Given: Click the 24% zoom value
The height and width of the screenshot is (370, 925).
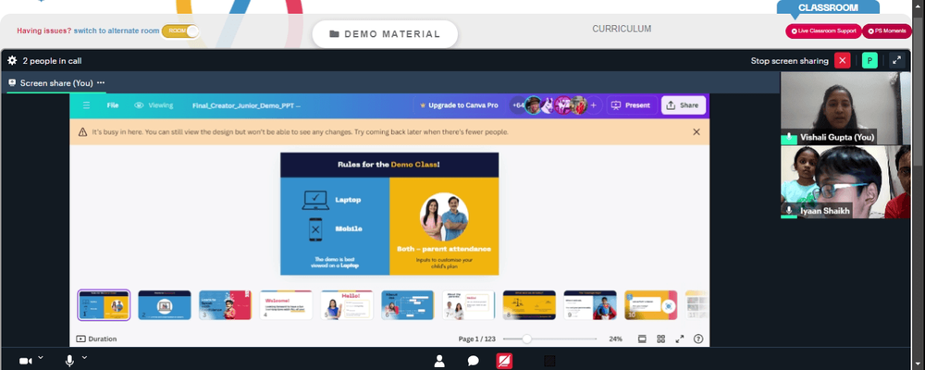Looking at the screenshot, I should [x=616, y=339].
